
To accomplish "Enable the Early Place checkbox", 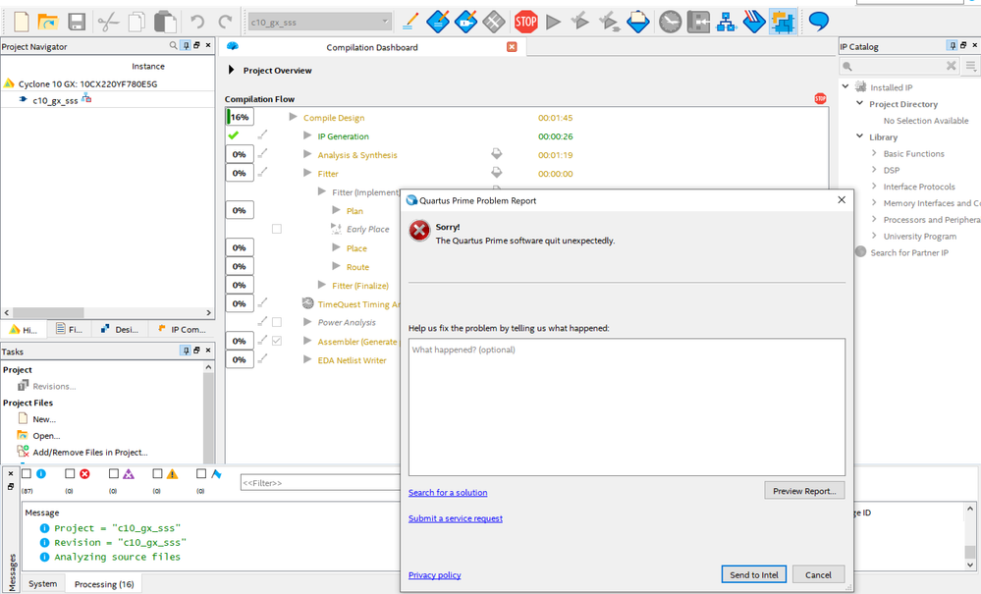I will coord(277,229).
